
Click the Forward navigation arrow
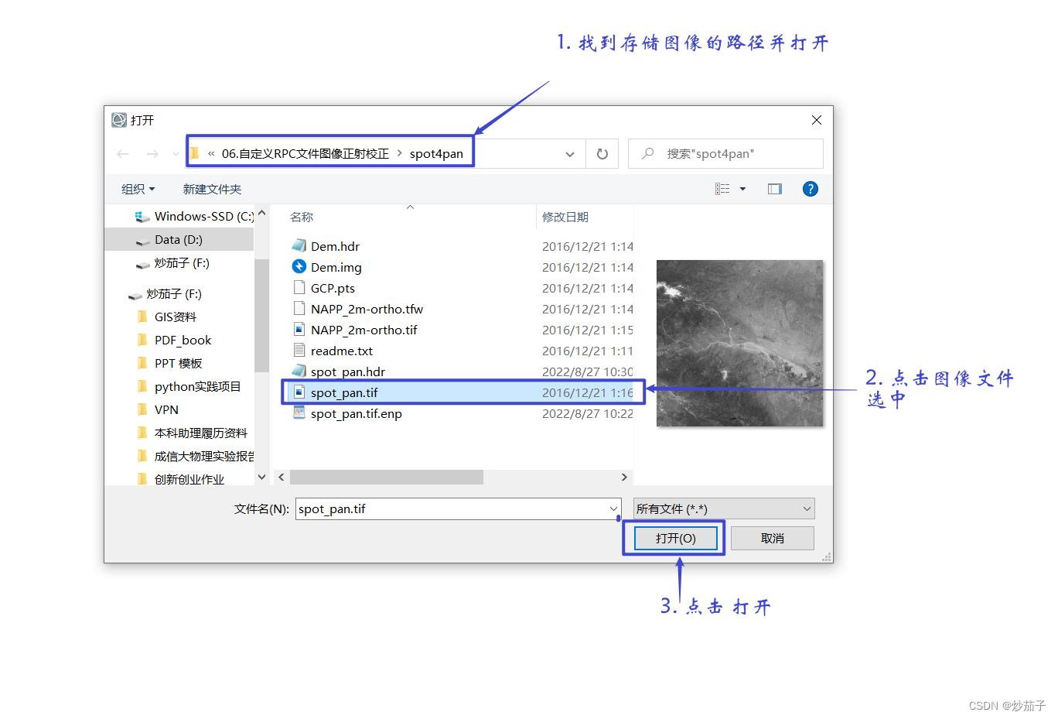point(152,154)
